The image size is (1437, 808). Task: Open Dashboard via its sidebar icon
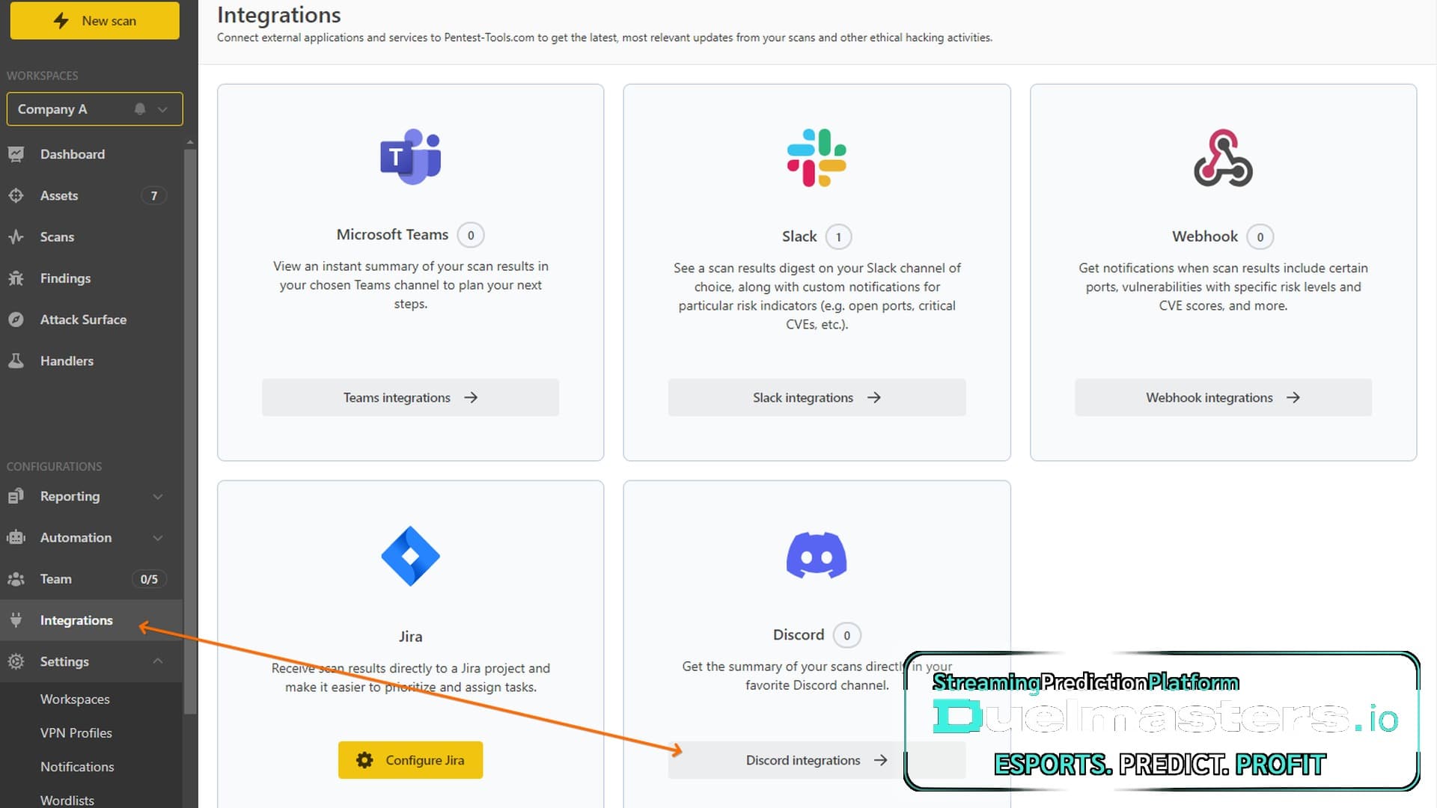[16, 154]
